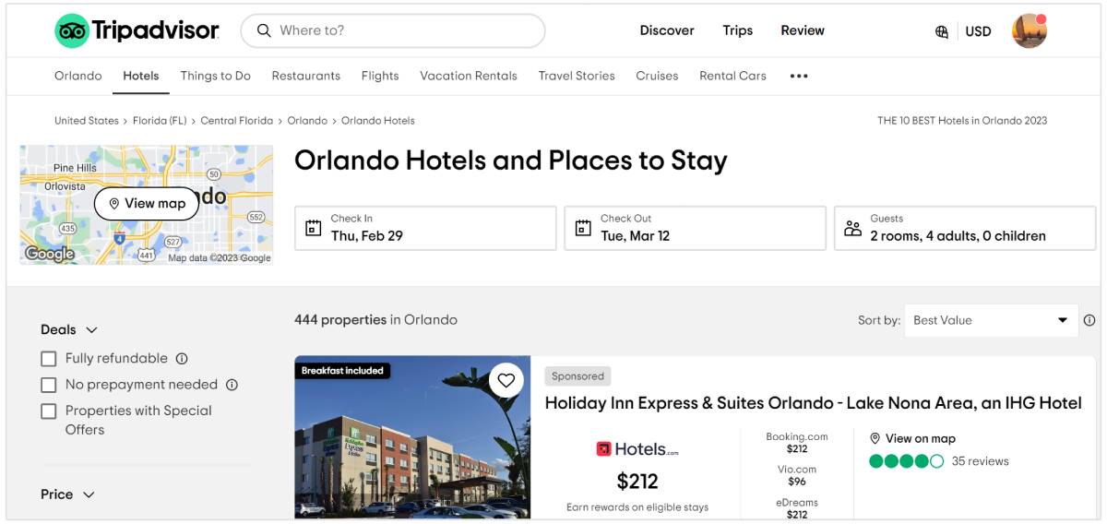Enable the Fully refundable checkbox
The height and width of the screenshot is (524, 1107).
49,359
